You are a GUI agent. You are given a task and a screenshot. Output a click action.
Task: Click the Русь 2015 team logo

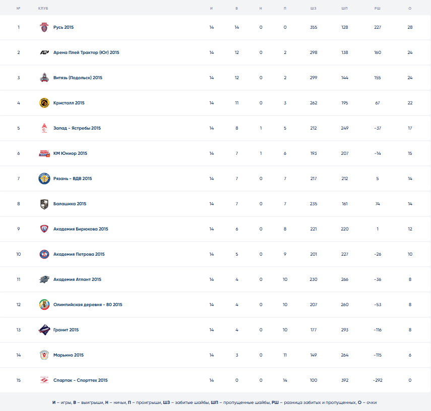point(44,27)
